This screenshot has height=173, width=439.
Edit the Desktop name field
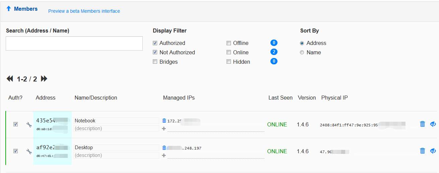tap(116, 148)
